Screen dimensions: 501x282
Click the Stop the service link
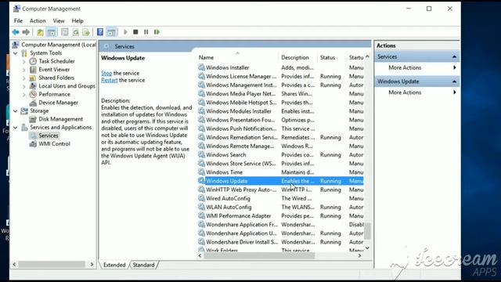click(106, 73)
